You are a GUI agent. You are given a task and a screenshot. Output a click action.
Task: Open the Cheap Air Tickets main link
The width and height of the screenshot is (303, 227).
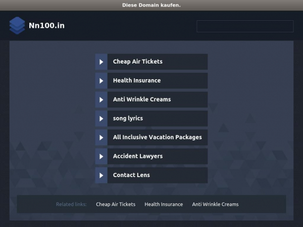[x=138, y=62]
